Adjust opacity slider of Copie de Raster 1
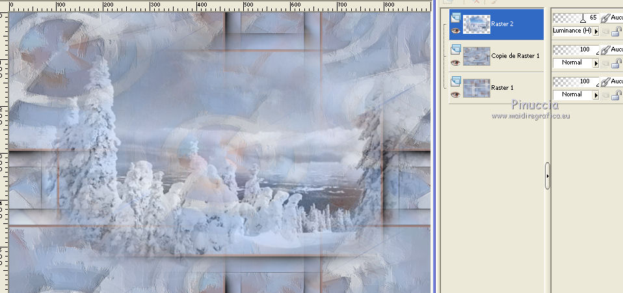The height and width of the screenshot is (293, 623). pos(576,49)
